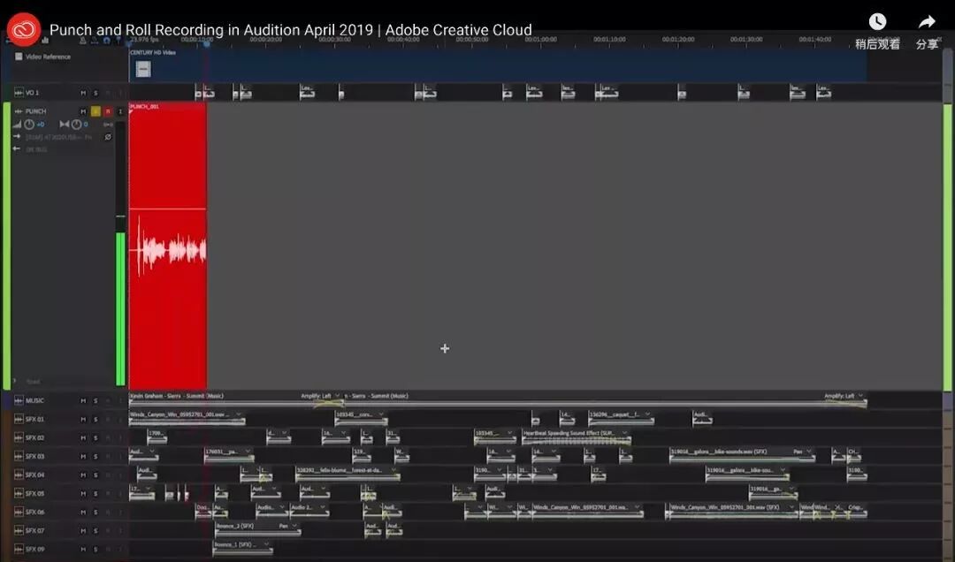The width and height of the screenshot is (955, 562).
Task: Adjust the PUNCH track volume knob
Action: [x=29, y=125]
